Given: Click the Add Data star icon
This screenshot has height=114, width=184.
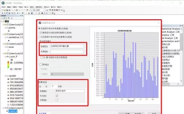Looking at the screenshot, I should click(27, 10).
